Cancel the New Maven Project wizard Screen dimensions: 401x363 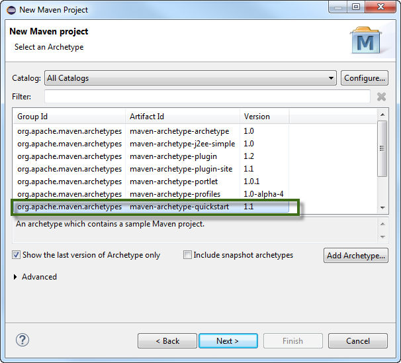click(x=358, y=340)
